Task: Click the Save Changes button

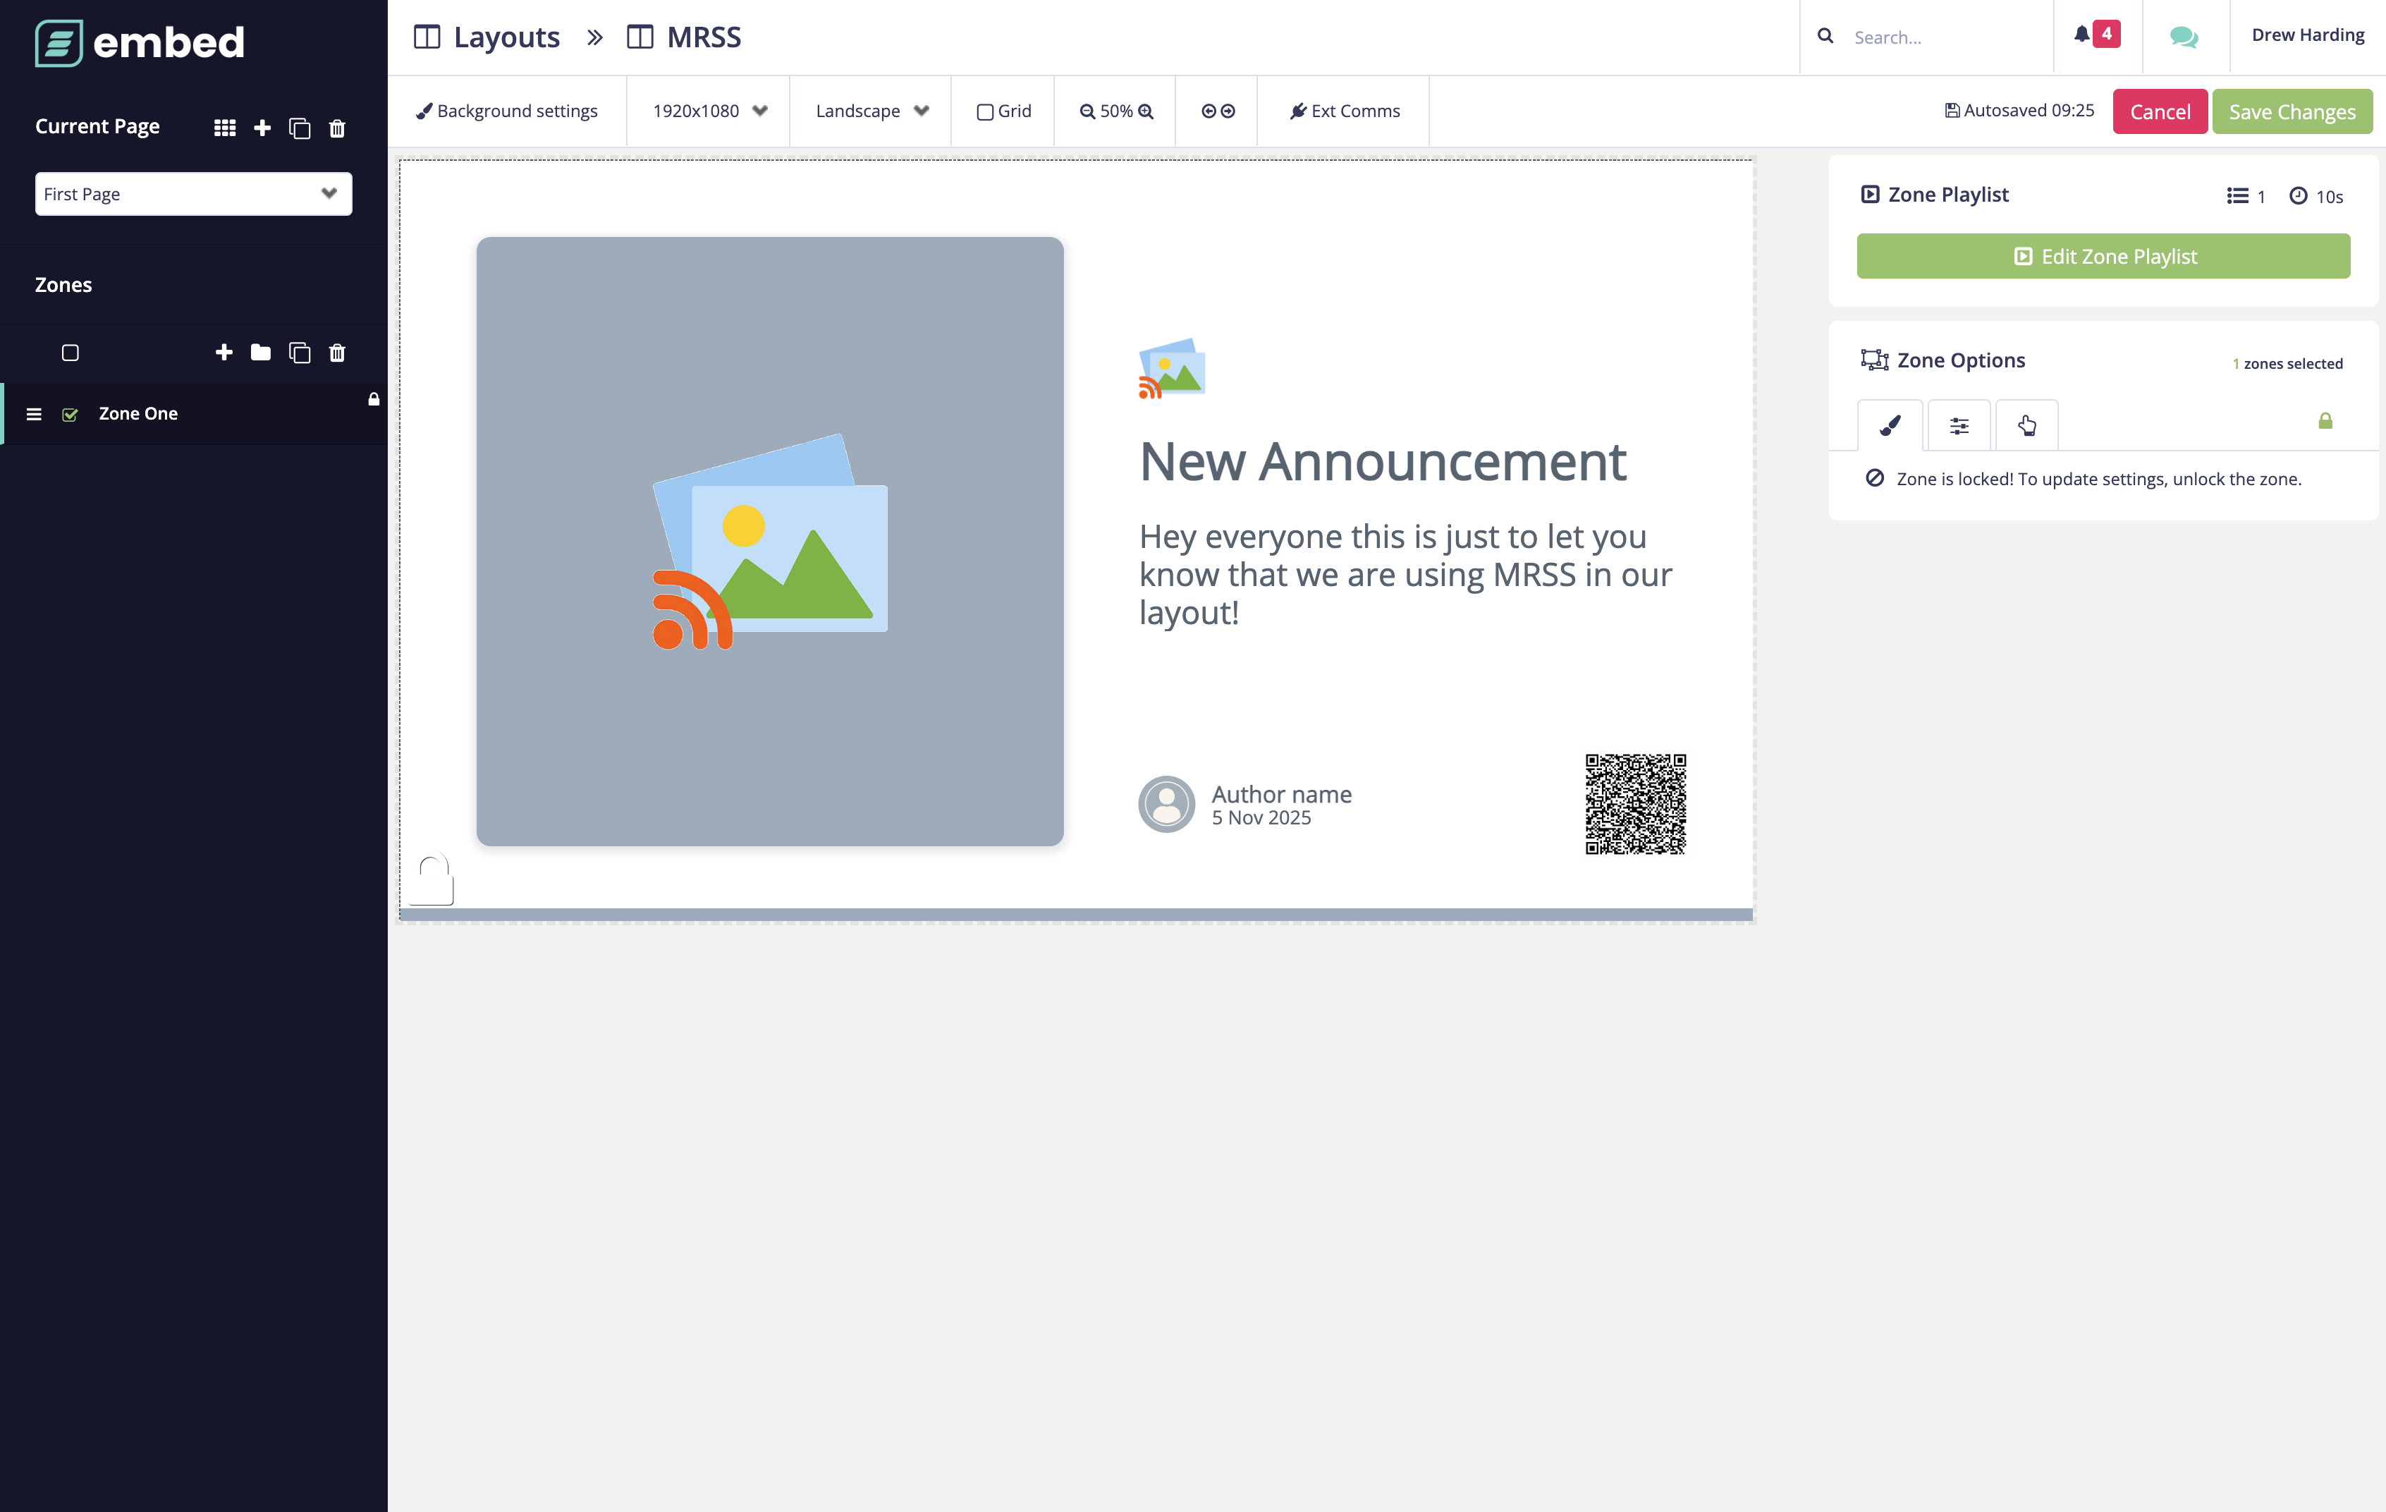Action: 2291,112
